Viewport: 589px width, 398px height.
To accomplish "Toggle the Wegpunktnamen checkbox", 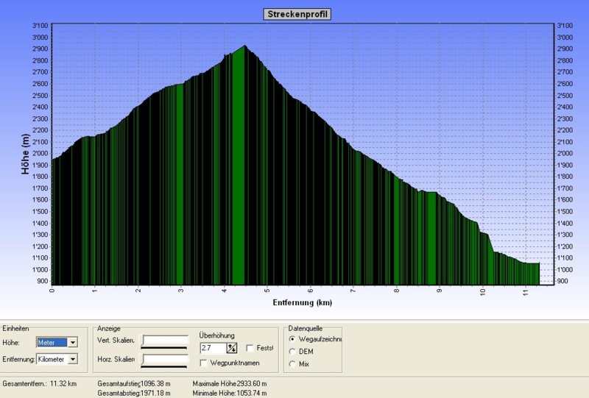I will (204, 363).
